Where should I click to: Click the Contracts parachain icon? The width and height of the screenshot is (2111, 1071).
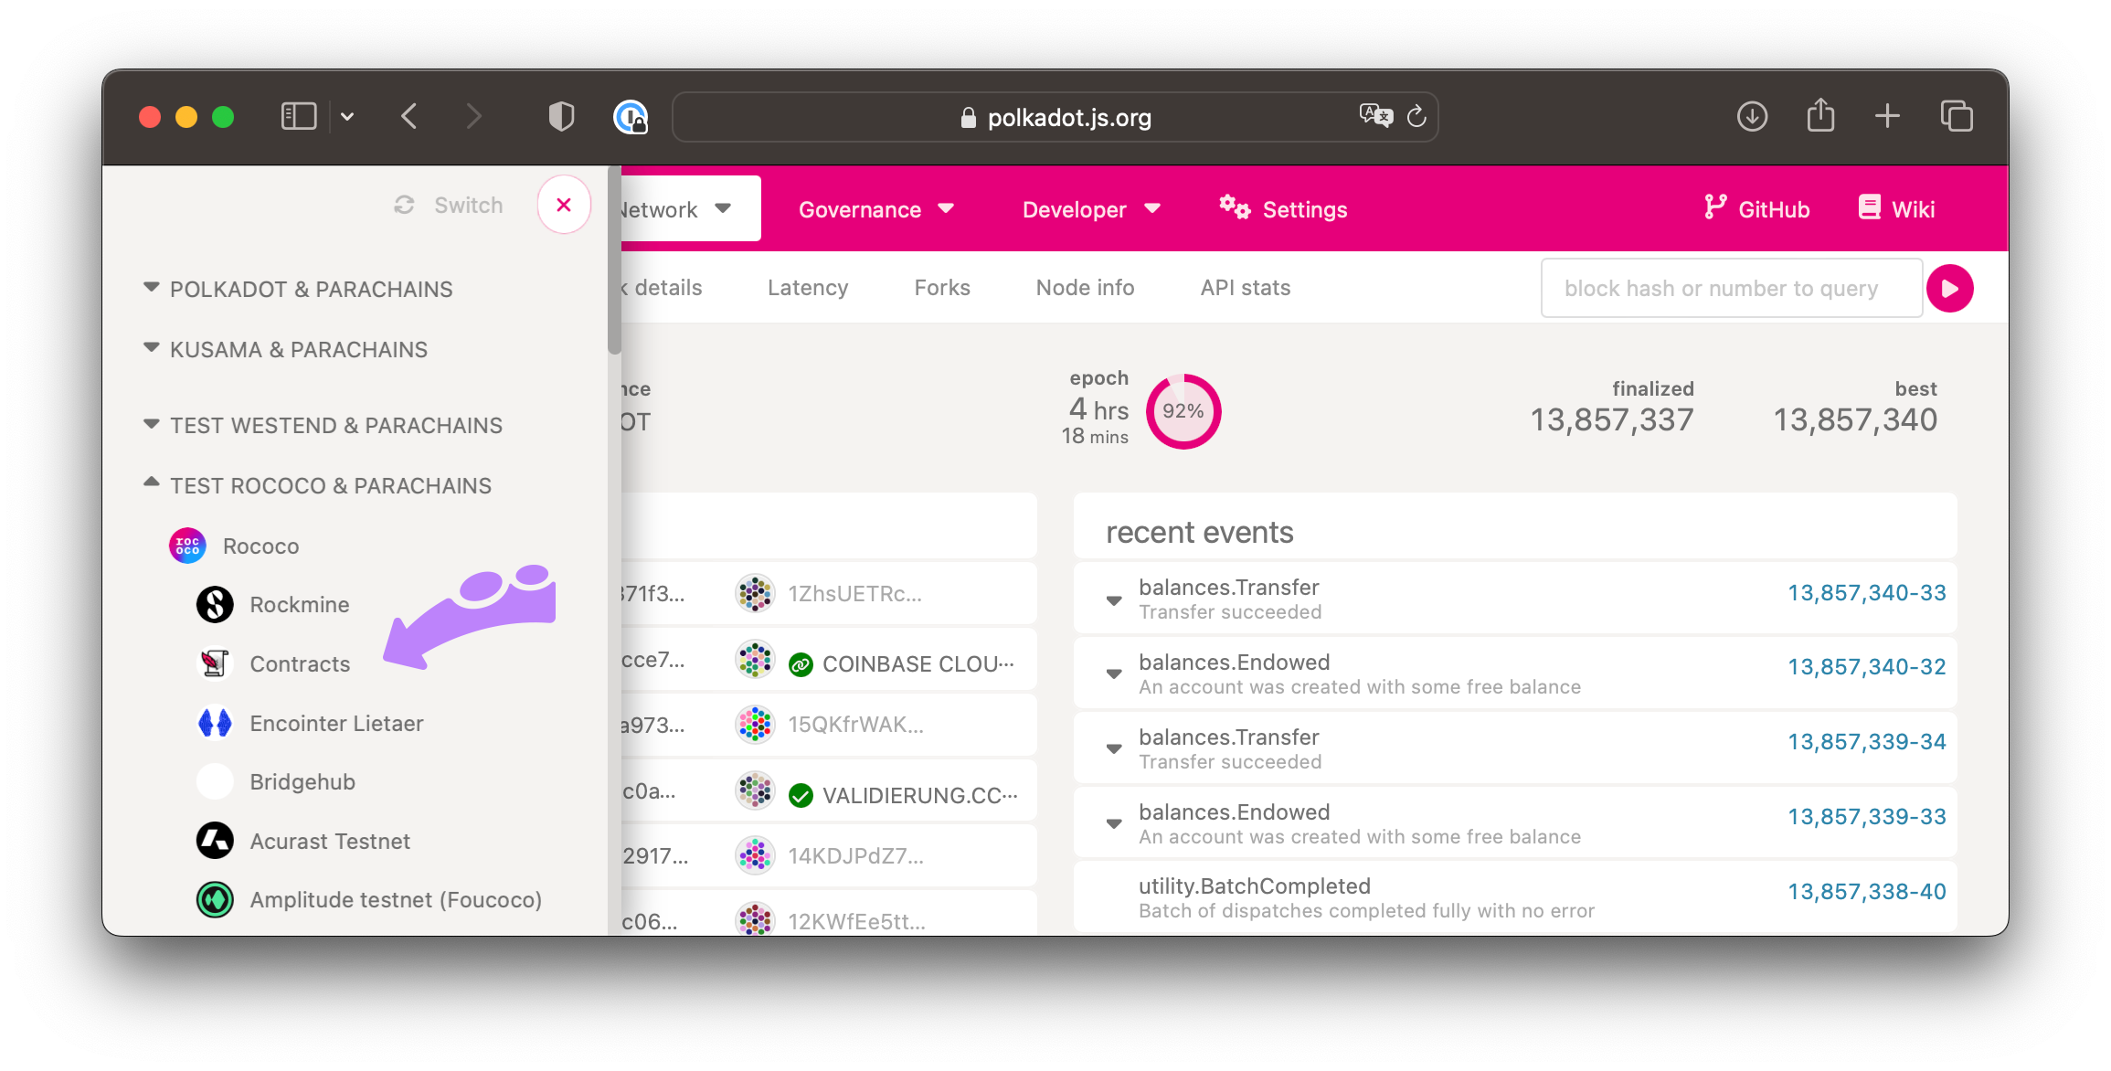coord(215,663)
